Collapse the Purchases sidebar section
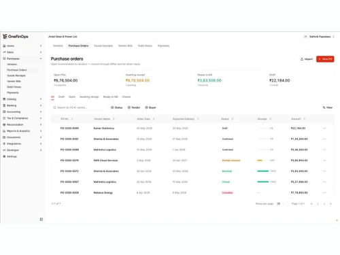The width and height of the screenshot is (340, 255). pyautogui.click(x=41, y=58)
